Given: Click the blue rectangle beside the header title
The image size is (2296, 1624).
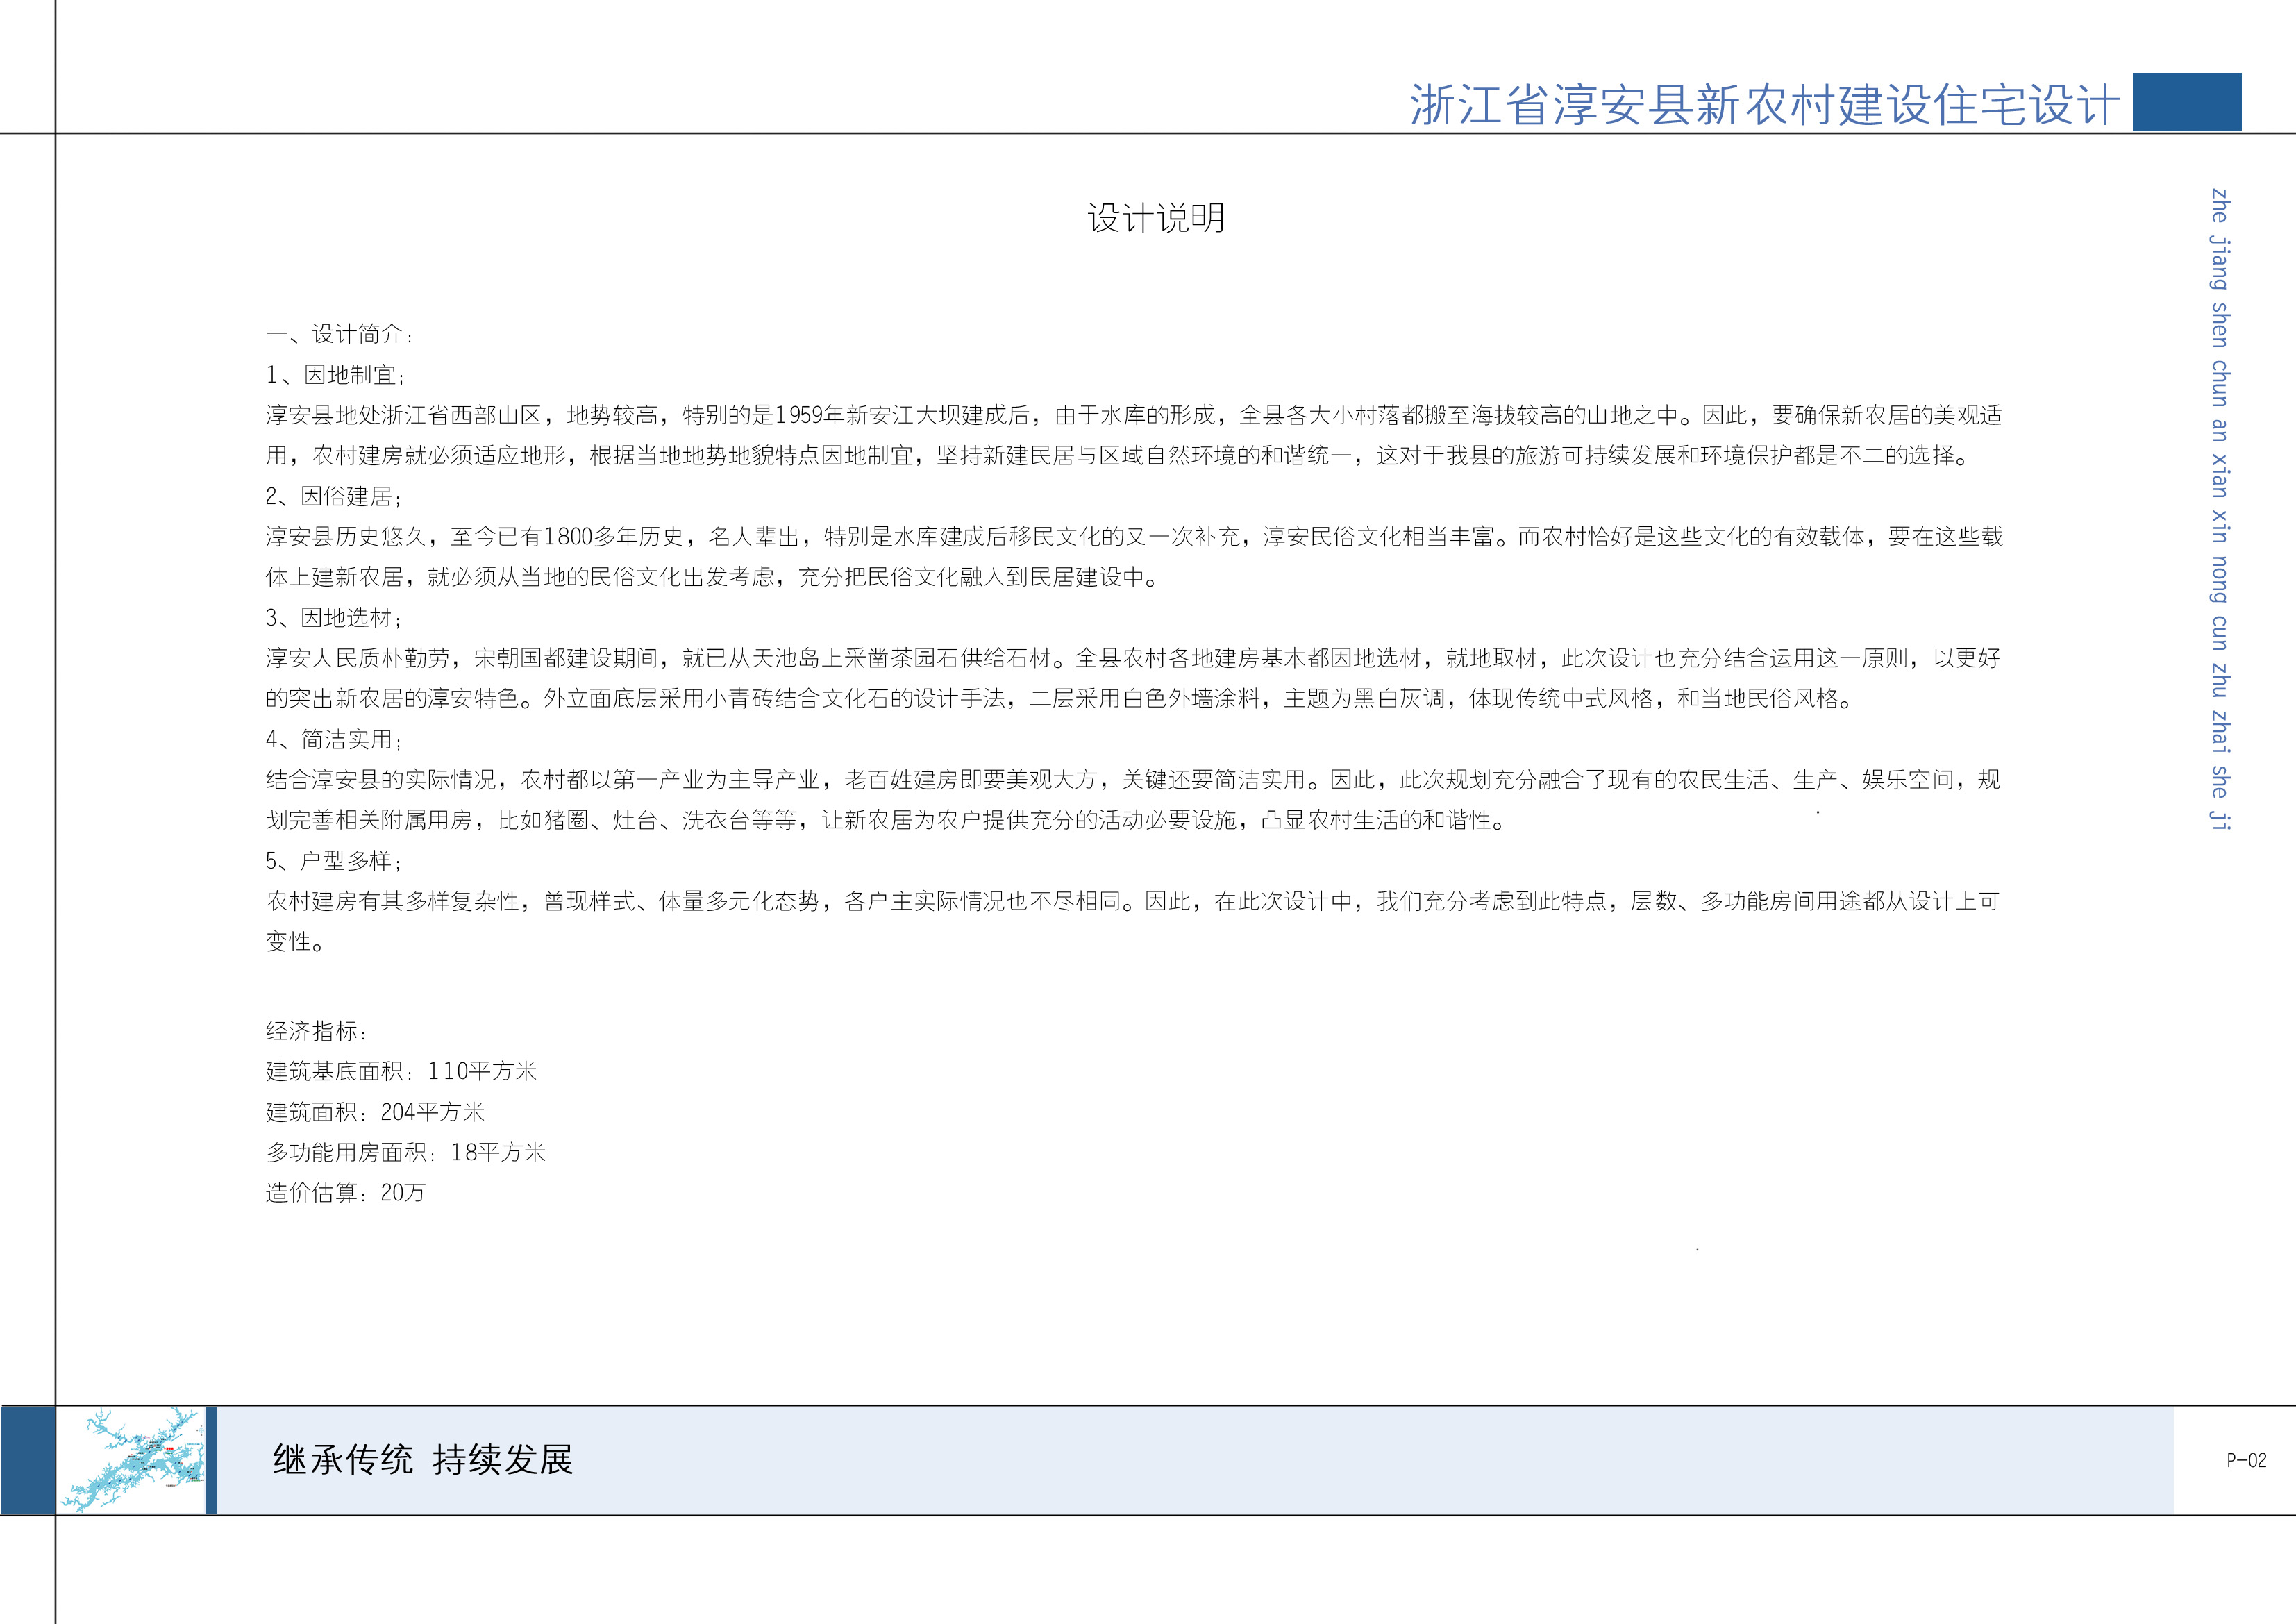Looking at the screenshot, I should 2186,101.
